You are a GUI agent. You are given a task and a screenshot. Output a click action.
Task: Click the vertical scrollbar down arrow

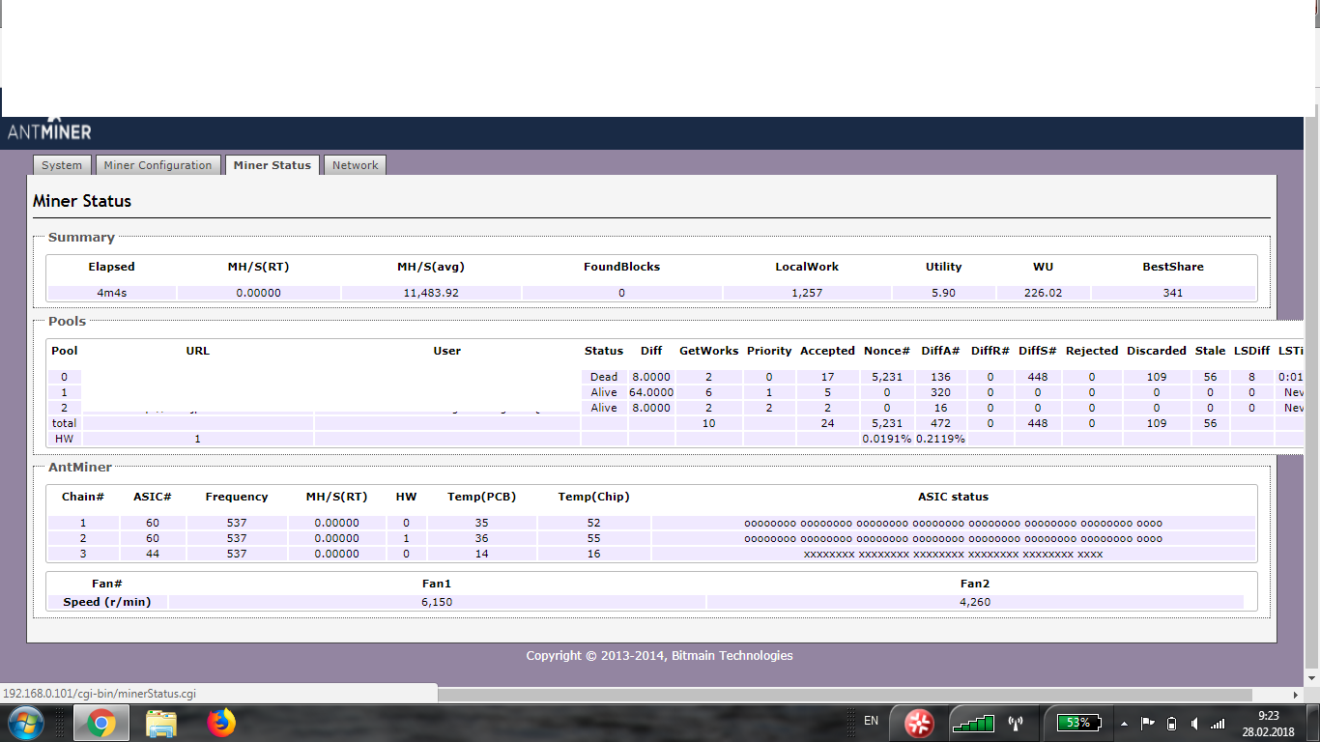click(x=1311, y=676)
